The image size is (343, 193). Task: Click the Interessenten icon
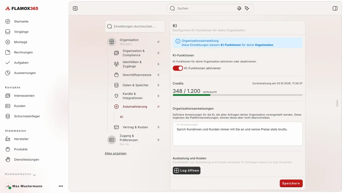point(8,95)
